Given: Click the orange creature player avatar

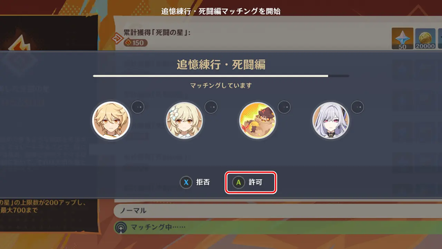Looking at the screenshot, I should 258,120.
